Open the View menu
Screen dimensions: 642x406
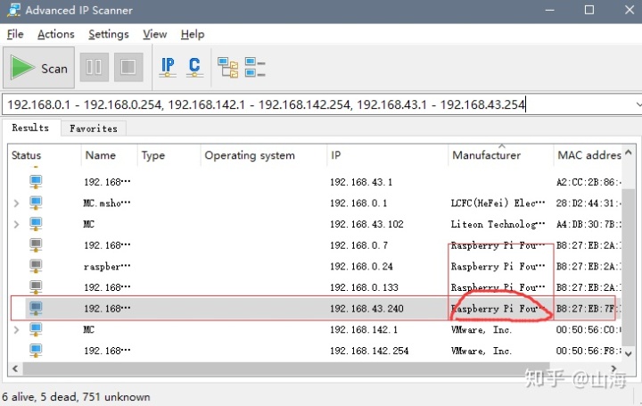pyautogui.click(x=155, y=34)
